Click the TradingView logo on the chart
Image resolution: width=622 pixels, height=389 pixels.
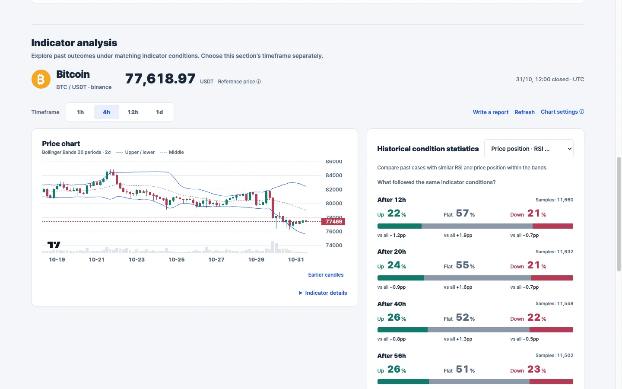(x=54, y=245)
